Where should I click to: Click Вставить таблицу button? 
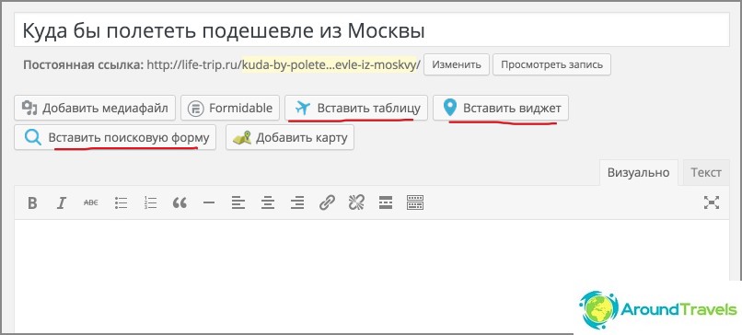(x=356, y=108)
